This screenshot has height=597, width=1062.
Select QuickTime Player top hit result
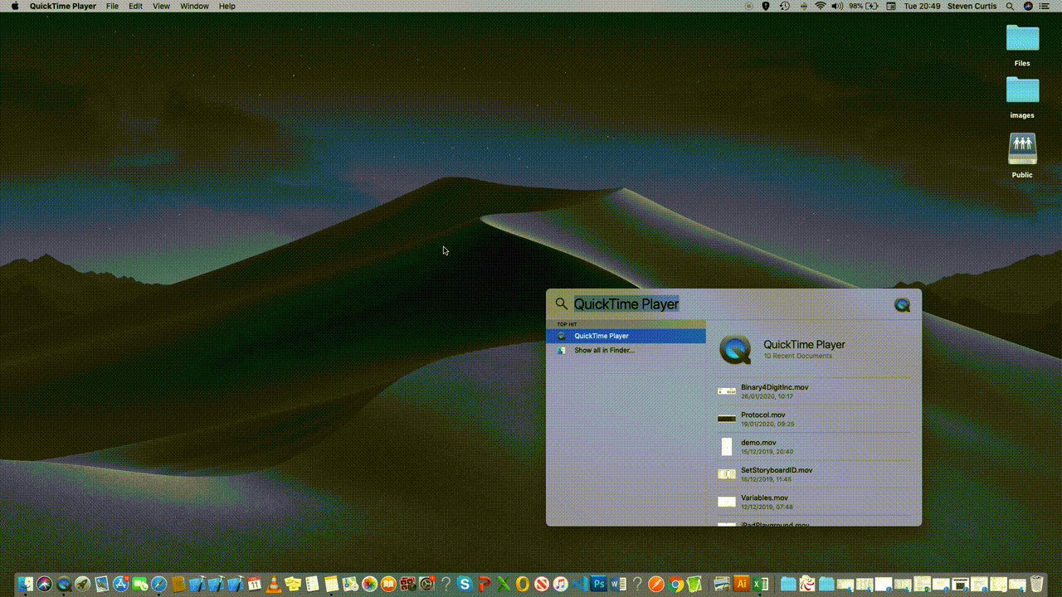(x=626, y=336)
